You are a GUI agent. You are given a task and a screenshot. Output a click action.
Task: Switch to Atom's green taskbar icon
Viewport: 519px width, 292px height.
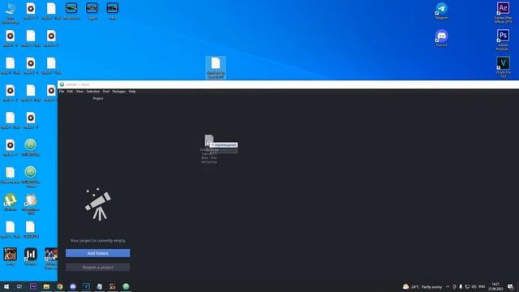pyautogui.click(x=126, y=286)
